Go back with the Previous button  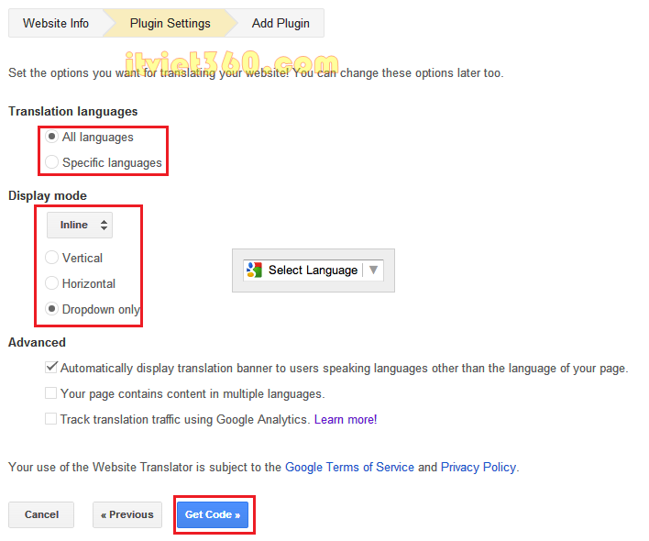[x=127, y=514]
